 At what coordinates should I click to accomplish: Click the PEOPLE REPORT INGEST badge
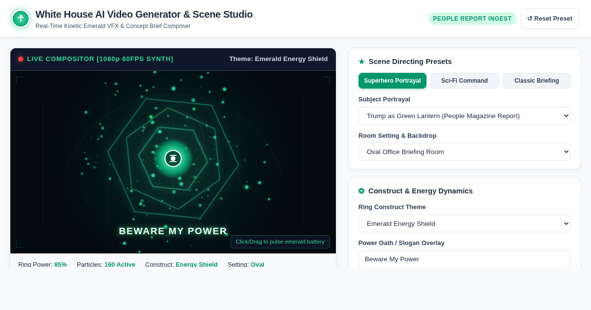(x=472, y=19)
